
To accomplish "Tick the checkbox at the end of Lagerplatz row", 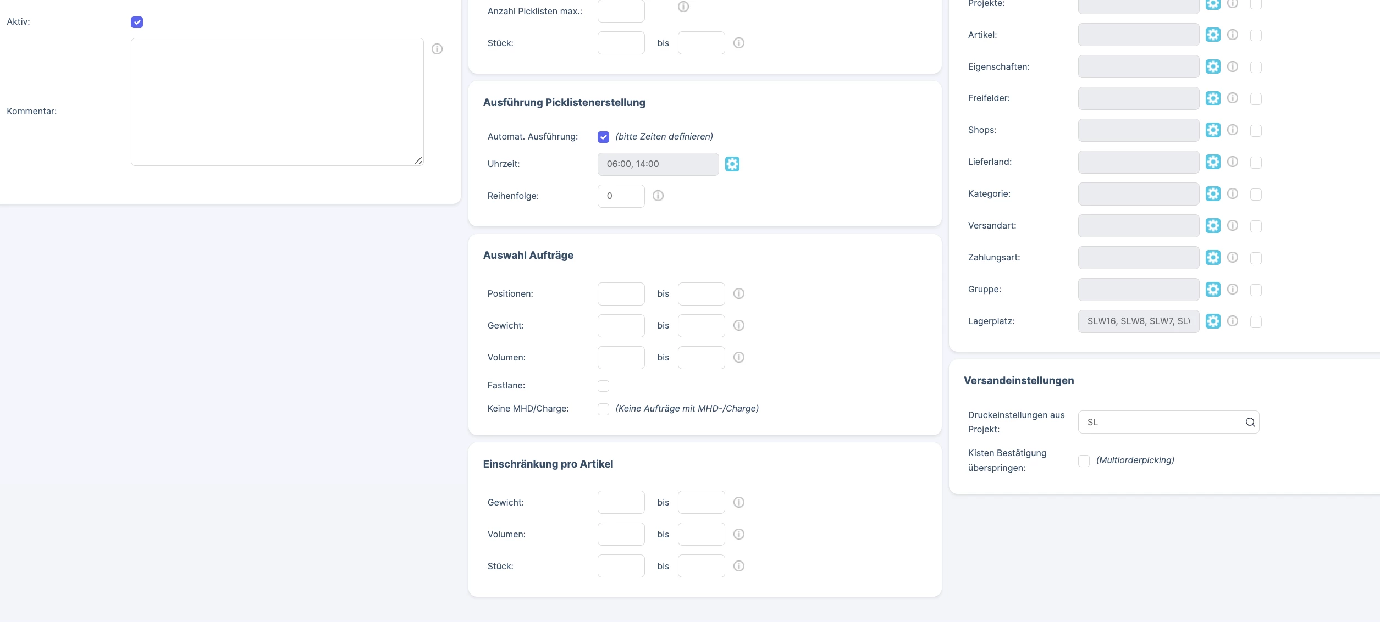I will [x=1255, y=321].
